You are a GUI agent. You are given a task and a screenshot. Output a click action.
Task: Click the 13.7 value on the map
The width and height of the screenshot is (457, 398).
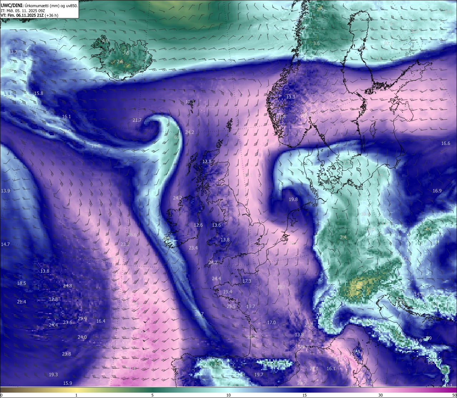pos(13,52)
